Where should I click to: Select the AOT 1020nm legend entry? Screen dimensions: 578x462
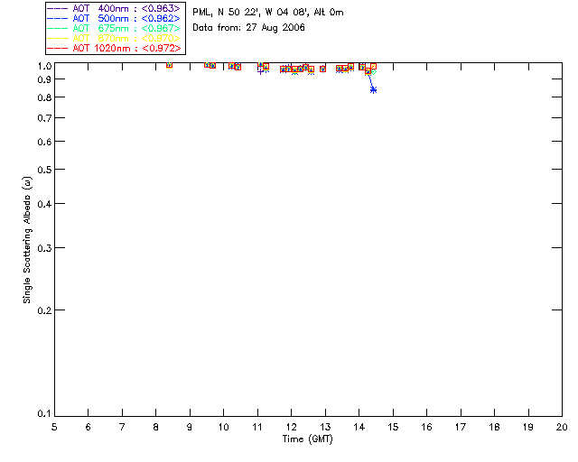114,48
